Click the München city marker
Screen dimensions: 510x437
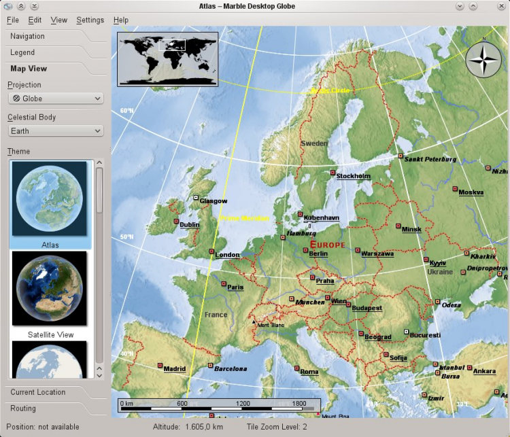tap(292, 298)
